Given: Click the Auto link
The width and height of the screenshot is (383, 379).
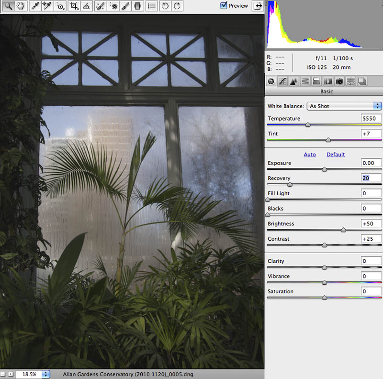Looking at the screenshot, I should point(310,155).
